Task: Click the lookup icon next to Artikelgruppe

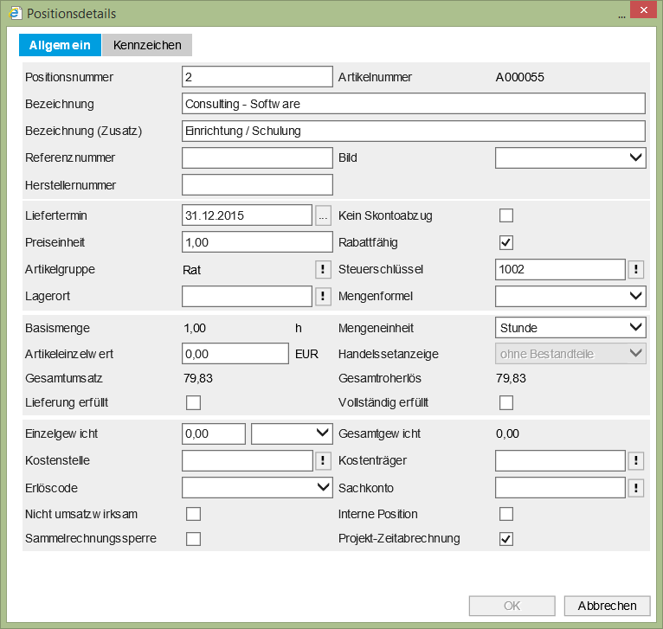Action: [324, 269]
